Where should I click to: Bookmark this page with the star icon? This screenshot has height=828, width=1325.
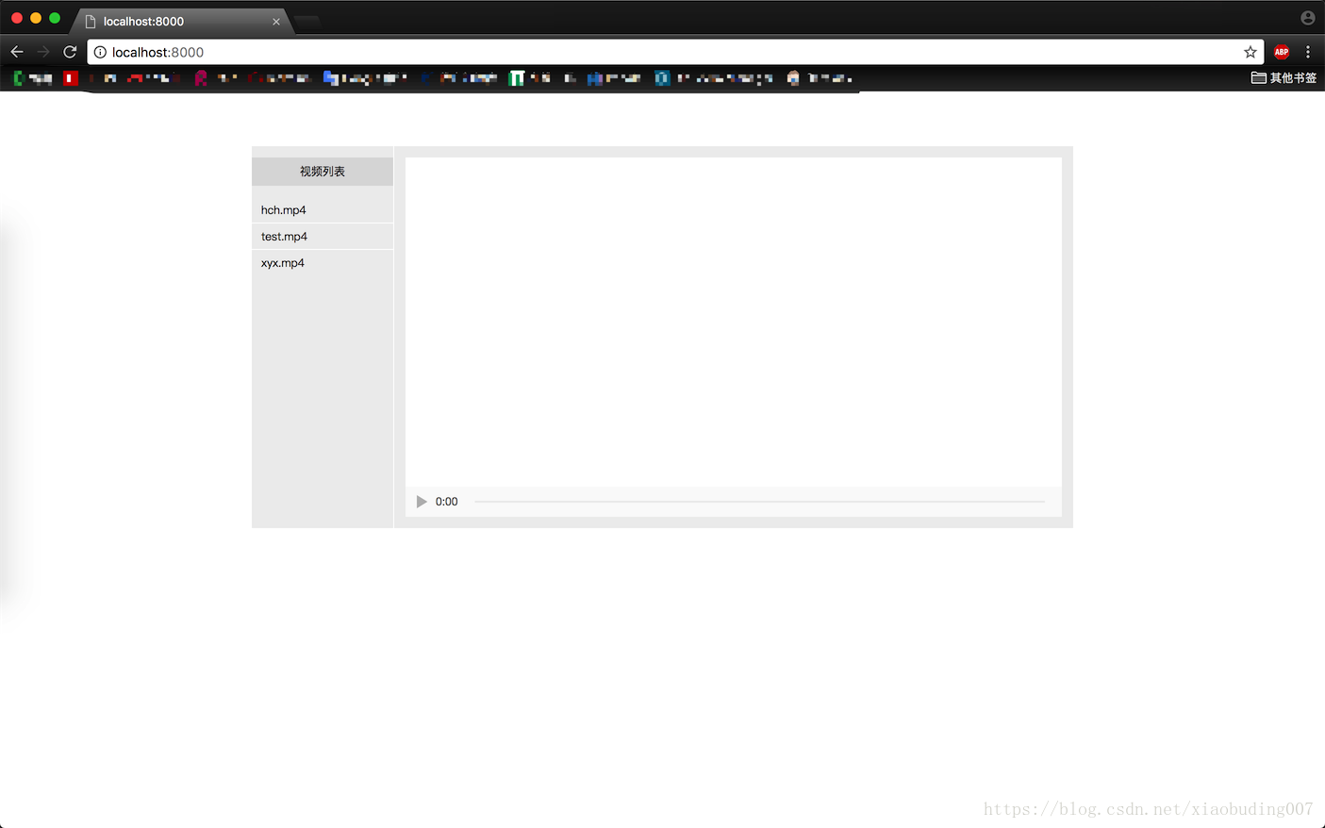coord(1250,52)
